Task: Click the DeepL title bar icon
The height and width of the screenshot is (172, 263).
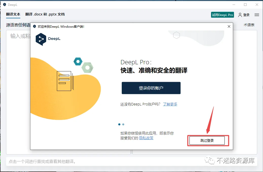Action: click(5, 5)
